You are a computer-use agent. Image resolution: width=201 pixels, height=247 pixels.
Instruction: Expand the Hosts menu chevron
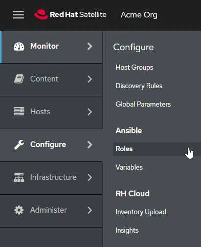click(90, 112)
